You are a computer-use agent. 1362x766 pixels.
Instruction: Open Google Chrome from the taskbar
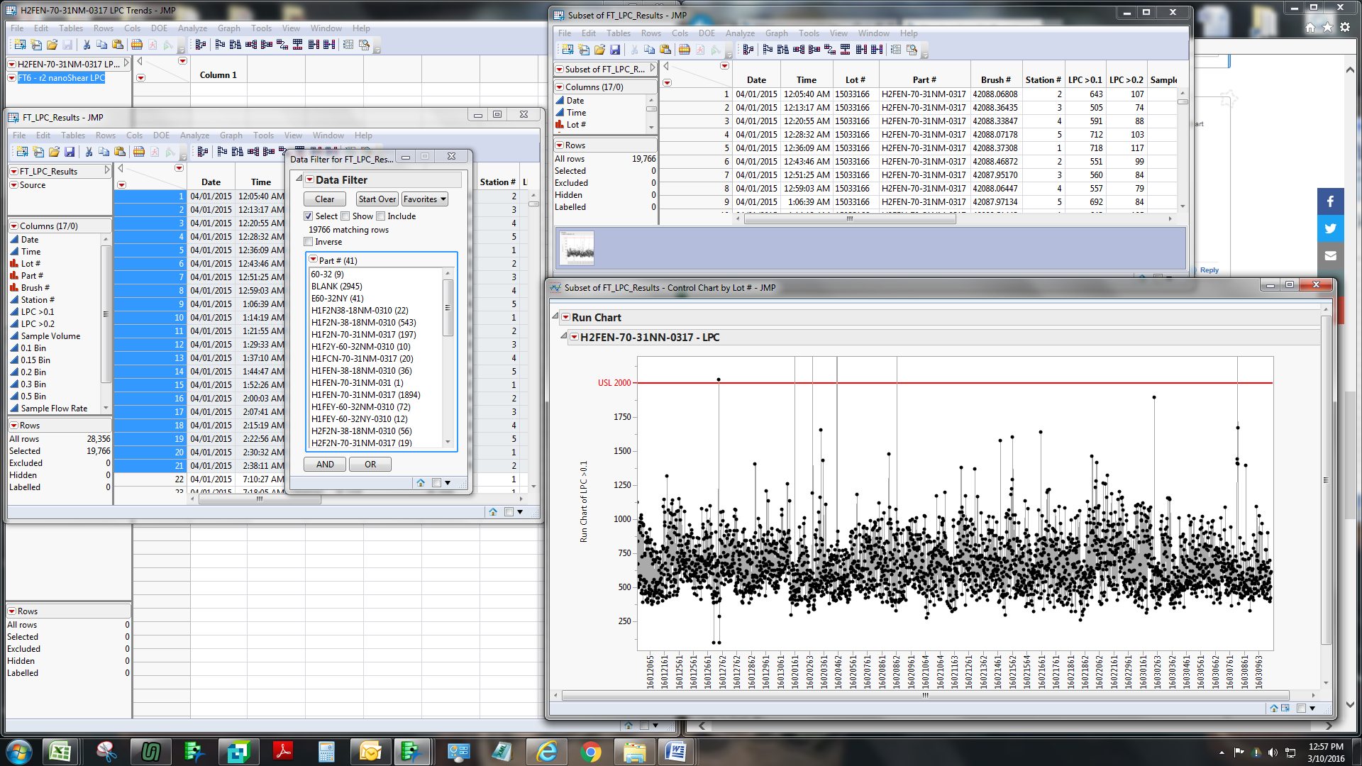590,751
